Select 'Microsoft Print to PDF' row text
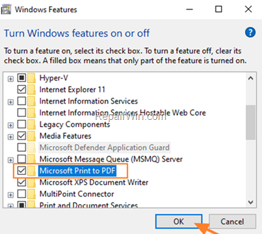The image size is (262, 234). tap(78, 171)
